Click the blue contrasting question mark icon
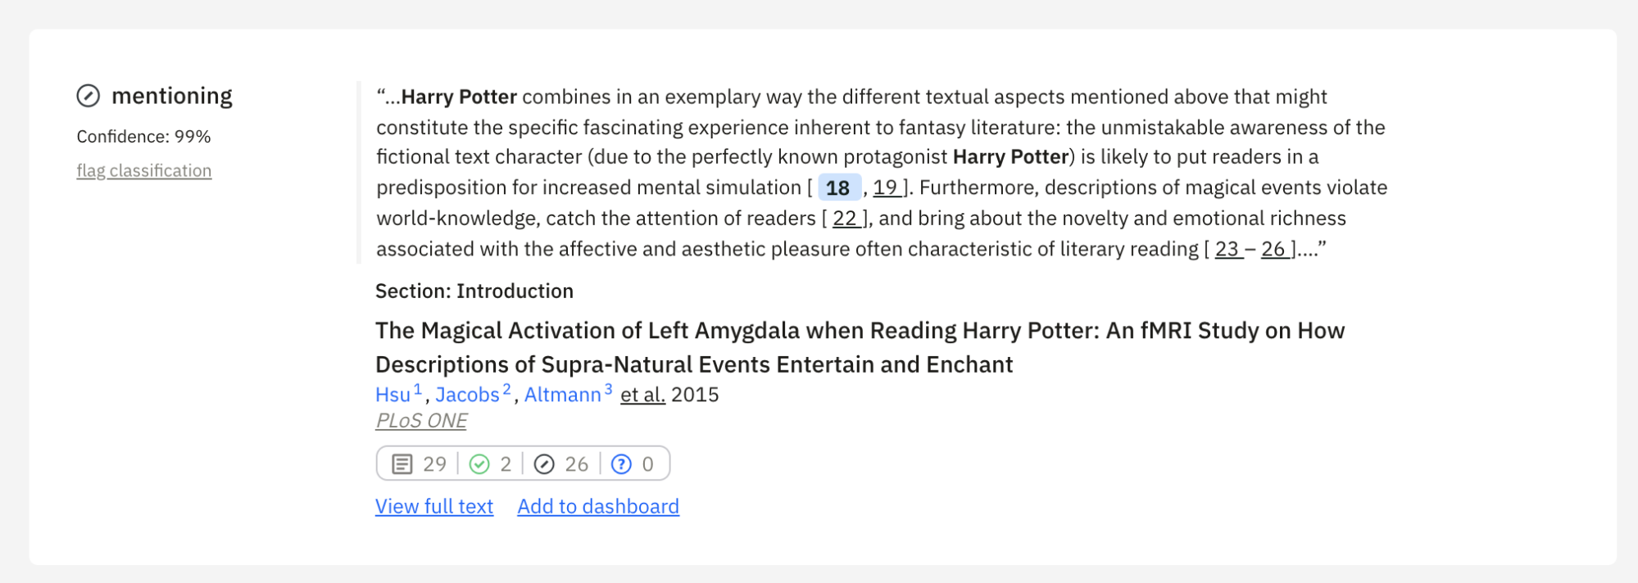 tap(622, 464)
